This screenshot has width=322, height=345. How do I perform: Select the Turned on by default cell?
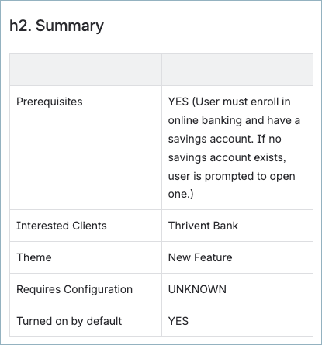85,321
